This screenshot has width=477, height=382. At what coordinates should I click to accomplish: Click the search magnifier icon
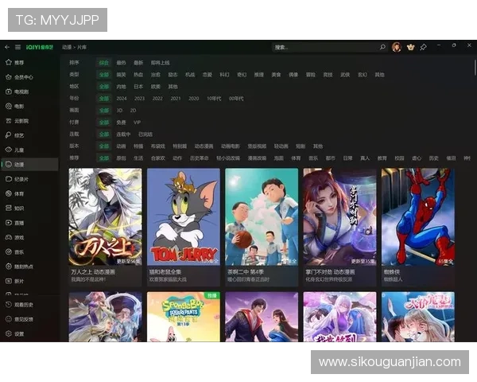382,47
